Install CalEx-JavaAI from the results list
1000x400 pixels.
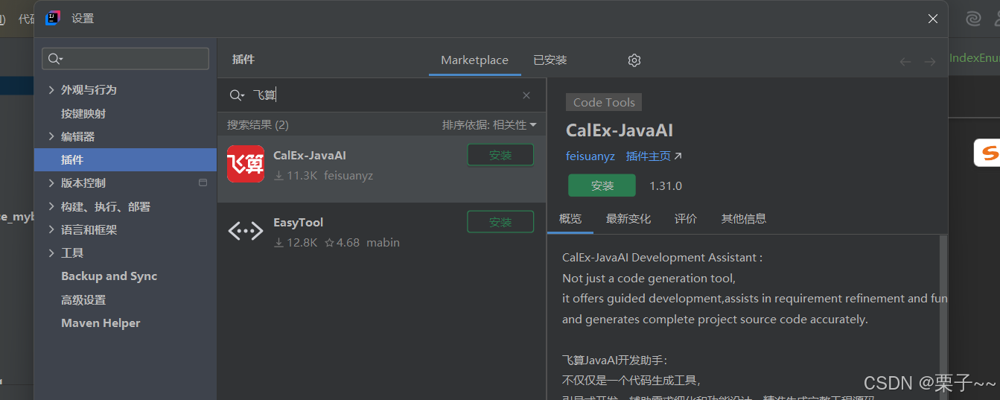click(500, 155)
